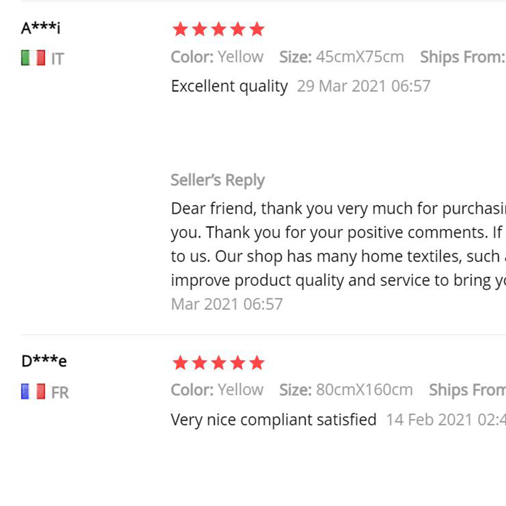Click first star of A***i's rating
This screenshot has width=506, height=506.
pos(180,29)
